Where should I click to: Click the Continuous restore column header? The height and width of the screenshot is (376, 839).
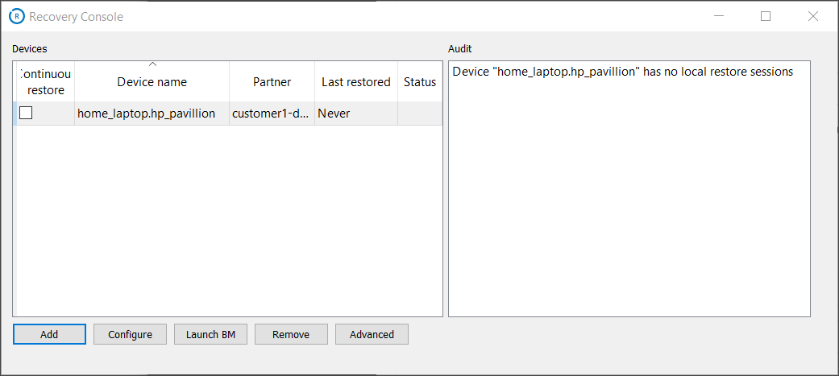[45, 81]
